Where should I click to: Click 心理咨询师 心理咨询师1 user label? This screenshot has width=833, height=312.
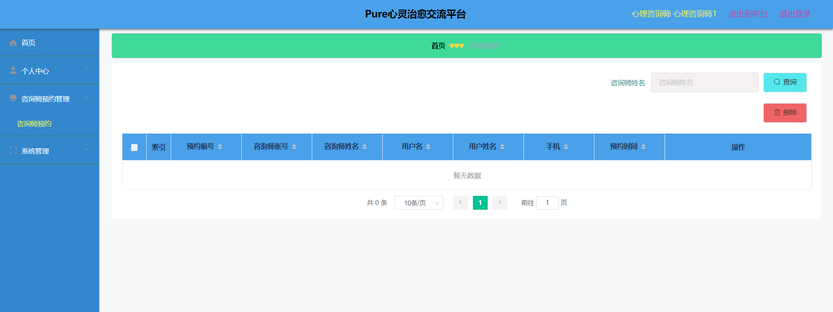point(674,14)
